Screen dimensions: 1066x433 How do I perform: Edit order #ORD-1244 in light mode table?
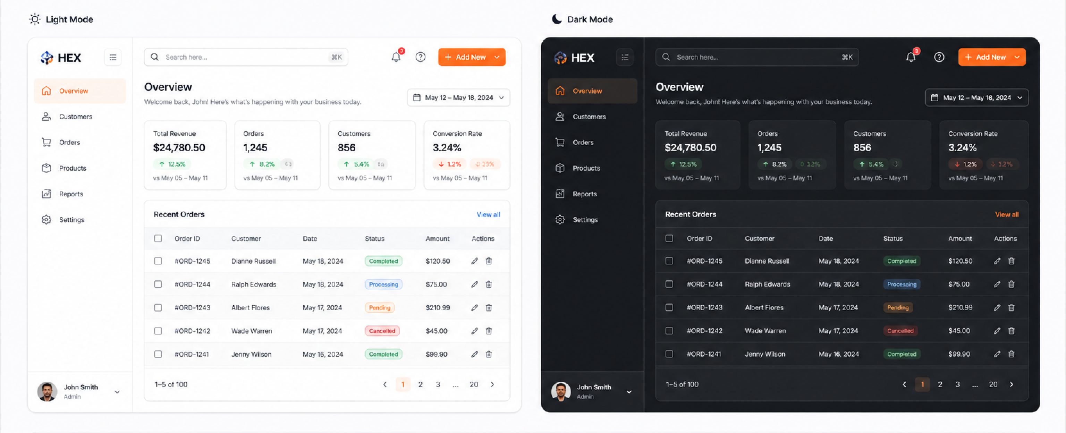[475, 285]
